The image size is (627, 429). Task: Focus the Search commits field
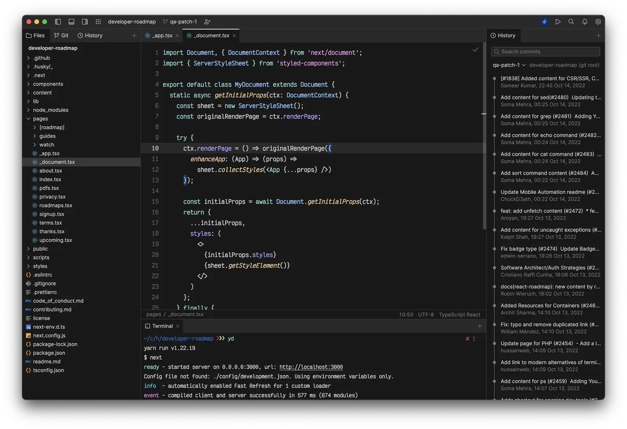tap(545, 51)
